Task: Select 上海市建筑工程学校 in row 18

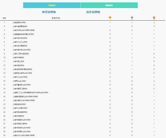Action: coord(20,89)
